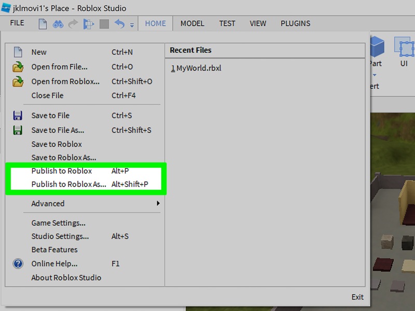Click the folder icon beside Open from File

19,66
